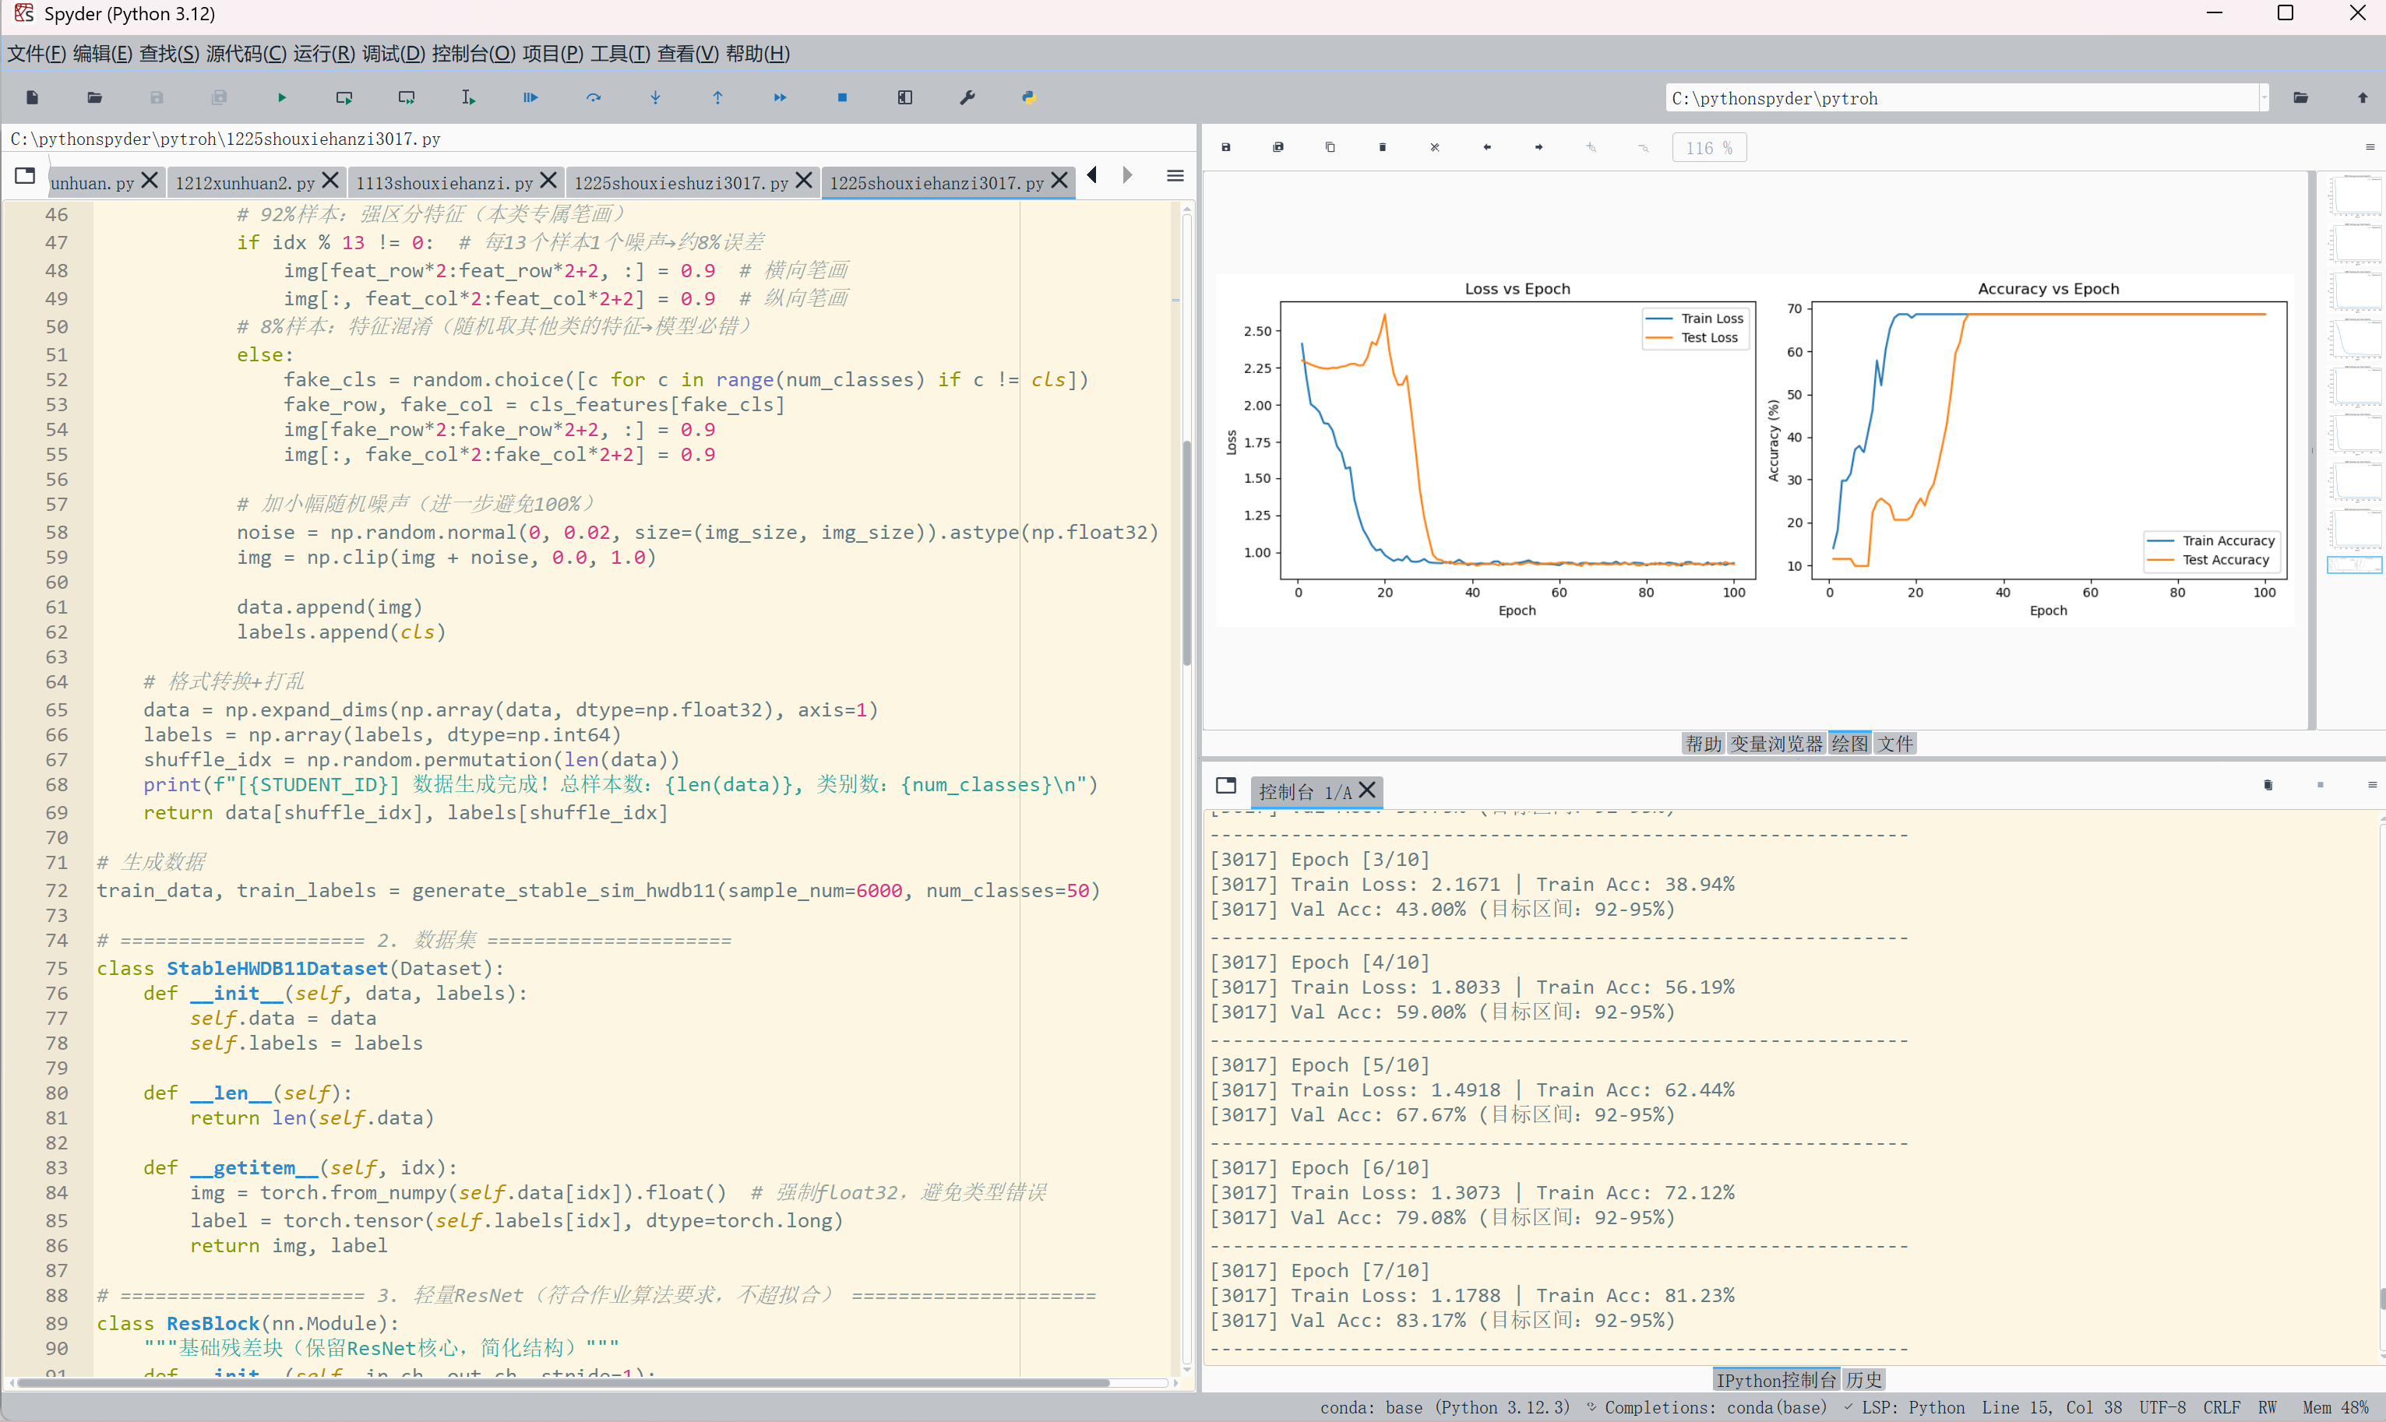Show next plot with right arrow icon
The height and width of the screenshot is (1422, 2386).
click(x=1539, y=147)
